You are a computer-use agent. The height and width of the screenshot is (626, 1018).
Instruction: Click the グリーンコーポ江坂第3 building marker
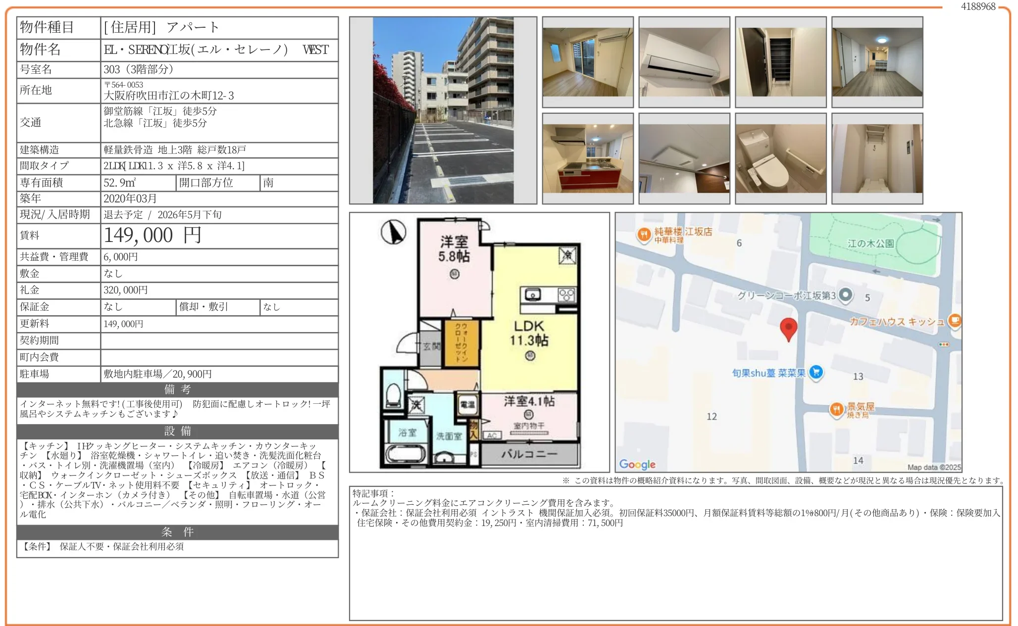pos(845,295)
